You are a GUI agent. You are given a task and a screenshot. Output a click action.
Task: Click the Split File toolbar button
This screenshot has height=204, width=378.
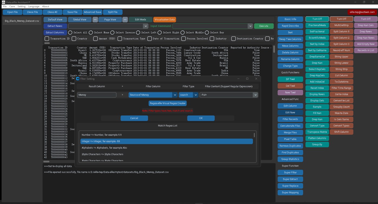(x=112, y=12)
